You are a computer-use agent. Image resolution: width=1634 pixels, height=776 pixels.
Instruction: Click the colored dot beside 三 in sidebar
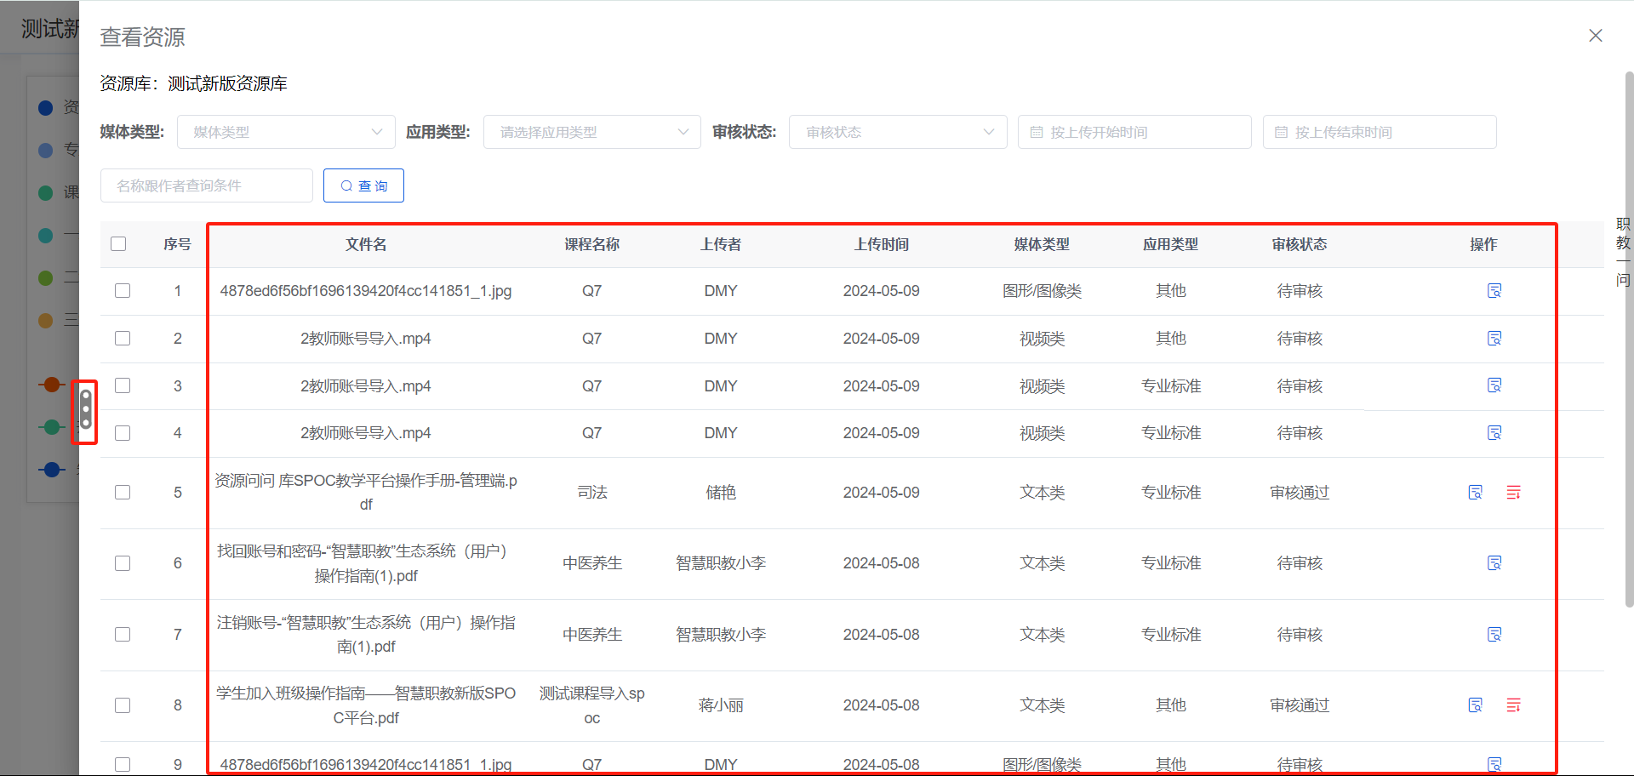coord(46,320)
